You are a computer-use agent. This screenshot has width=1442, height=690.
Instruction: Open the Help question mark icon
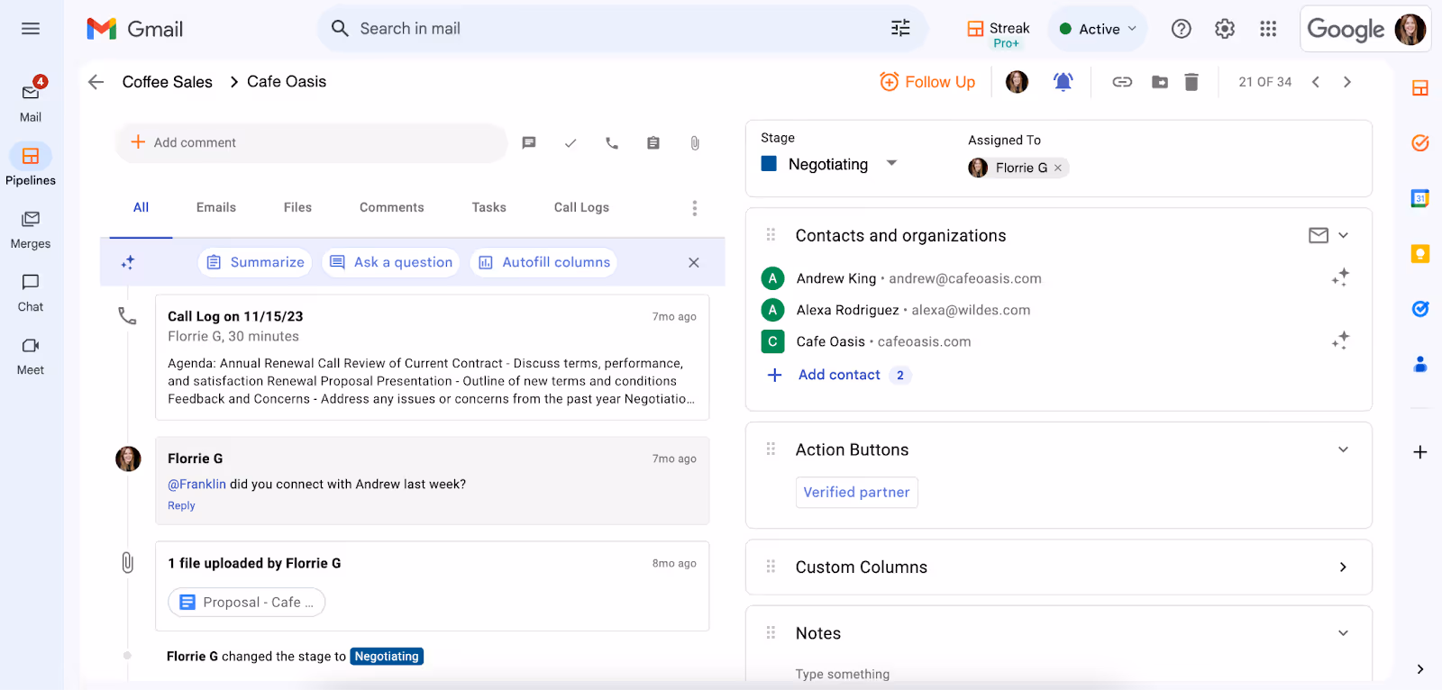[x=1181, y=29]
